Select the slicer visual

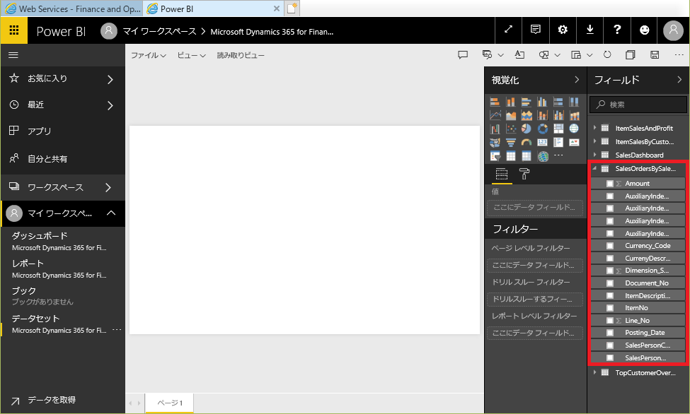(x=495, y=156)
